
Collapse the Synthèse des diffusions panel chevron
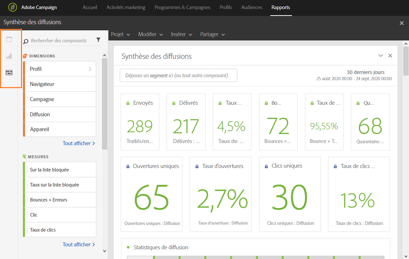point(380,56)
